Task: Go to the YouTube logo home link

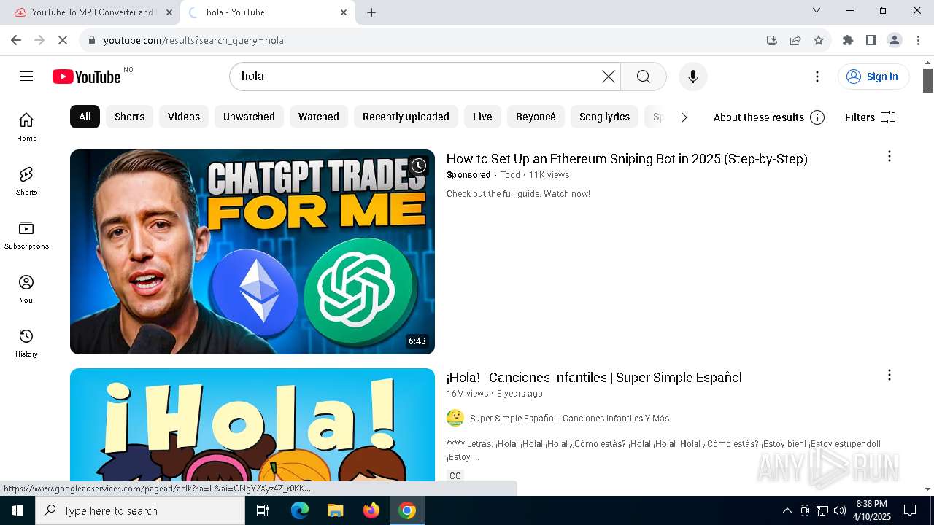Action: pos(86,77)
